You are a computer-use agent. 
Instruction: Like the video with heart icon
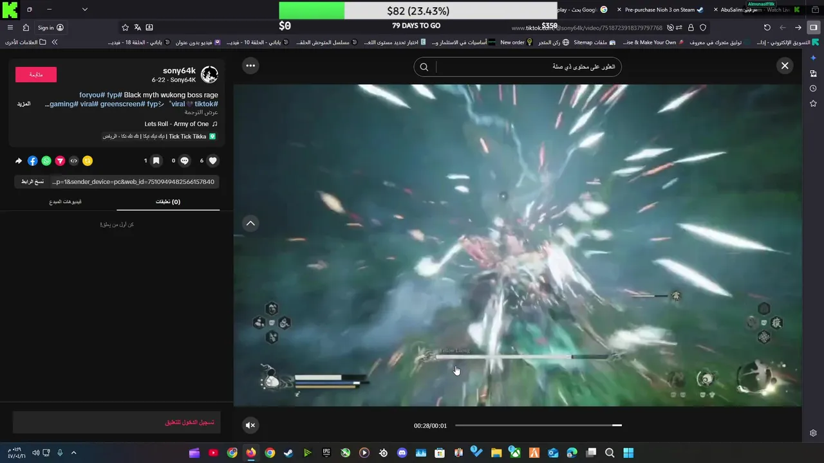(x=213, y=161)
